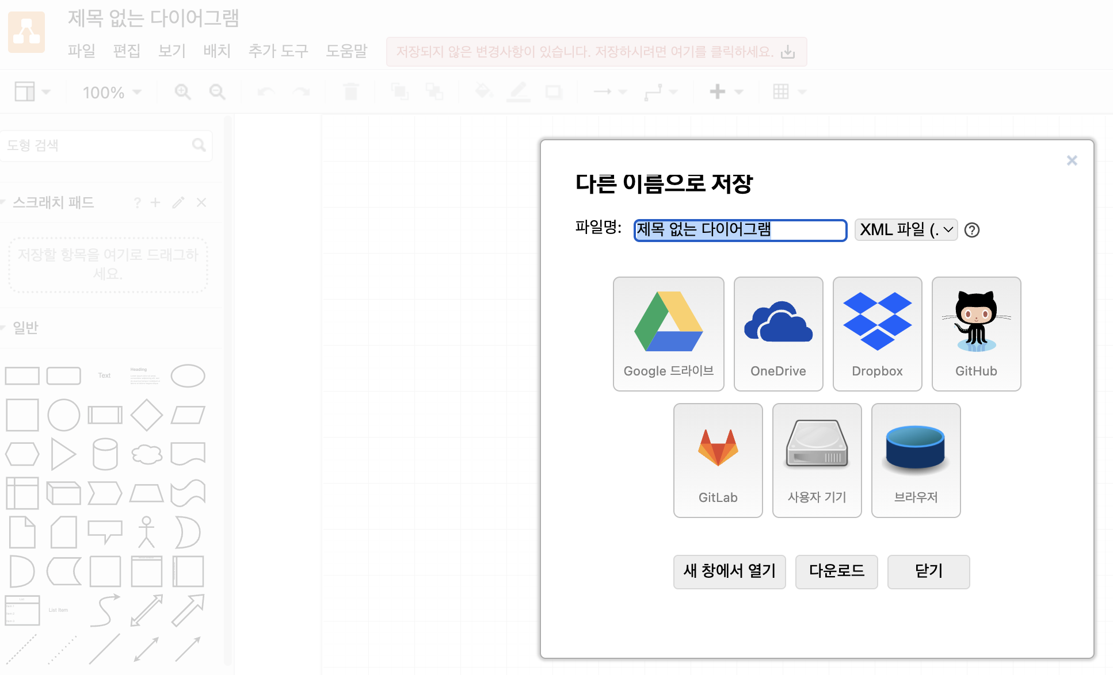Click the draw.io app logo

click(x=26, y=32)
